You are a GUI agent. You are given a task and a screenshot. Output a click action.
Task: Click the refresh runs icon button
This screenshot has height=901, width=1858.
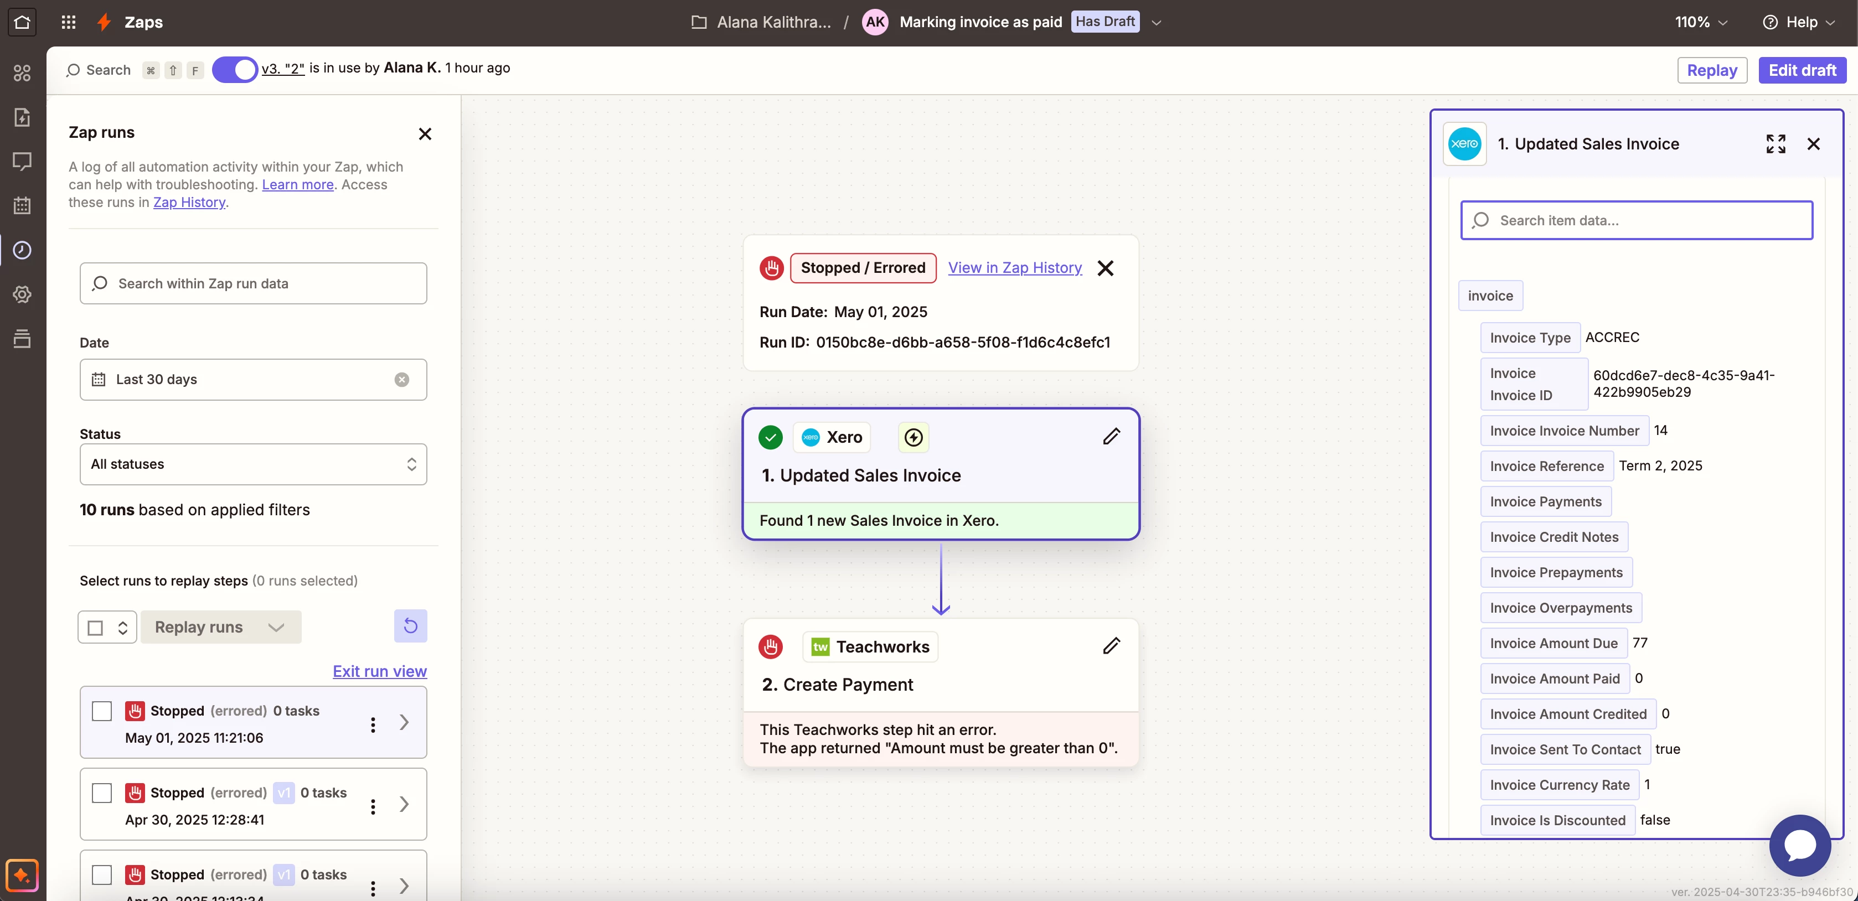pyautogui.click(x=410, y=625)
